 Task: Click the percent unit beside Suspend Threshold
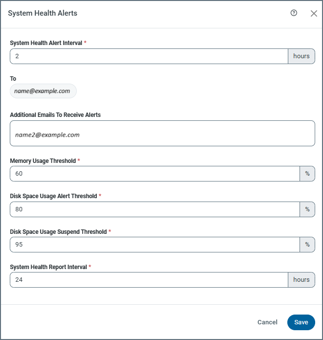[x=307, y=245]
